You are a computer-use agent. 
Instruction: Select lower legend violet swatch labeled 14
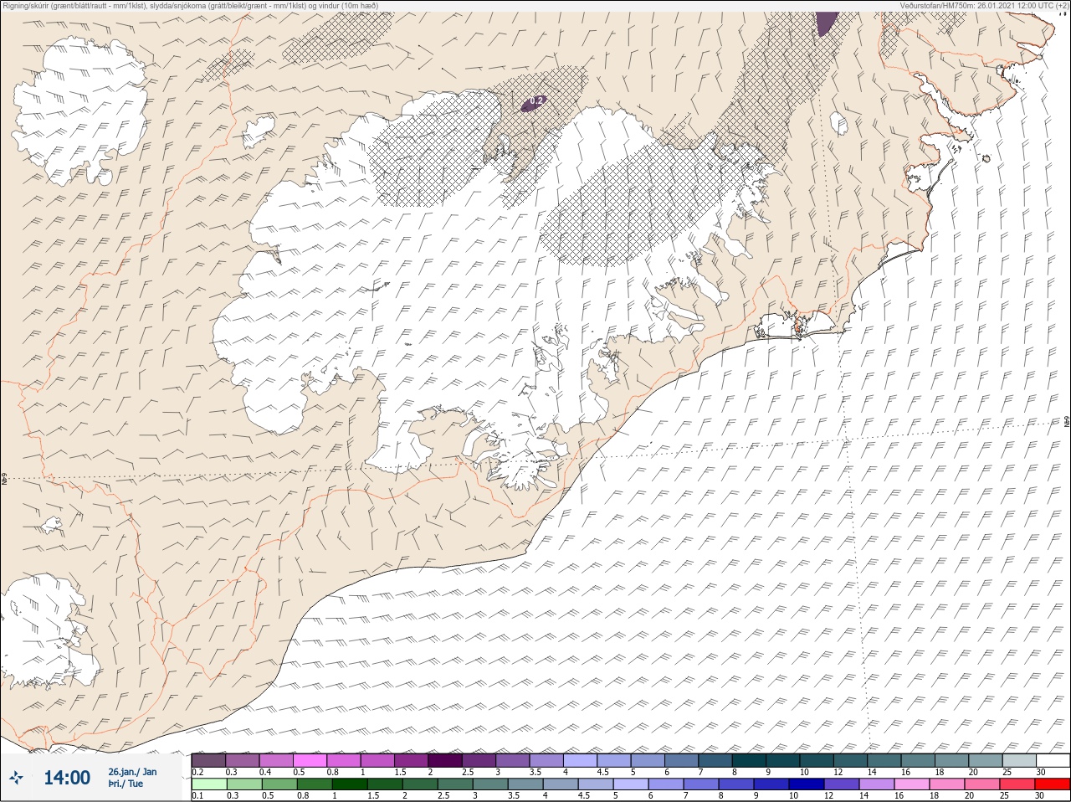pyautogui.click(x=876, y=784)
